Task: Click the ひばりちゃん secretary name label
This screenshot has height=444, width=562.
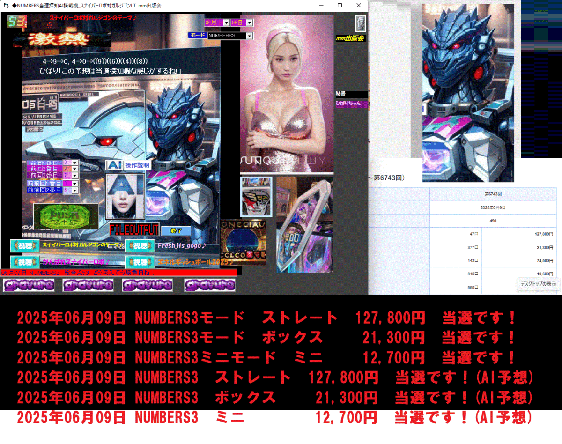Action: 351,104
